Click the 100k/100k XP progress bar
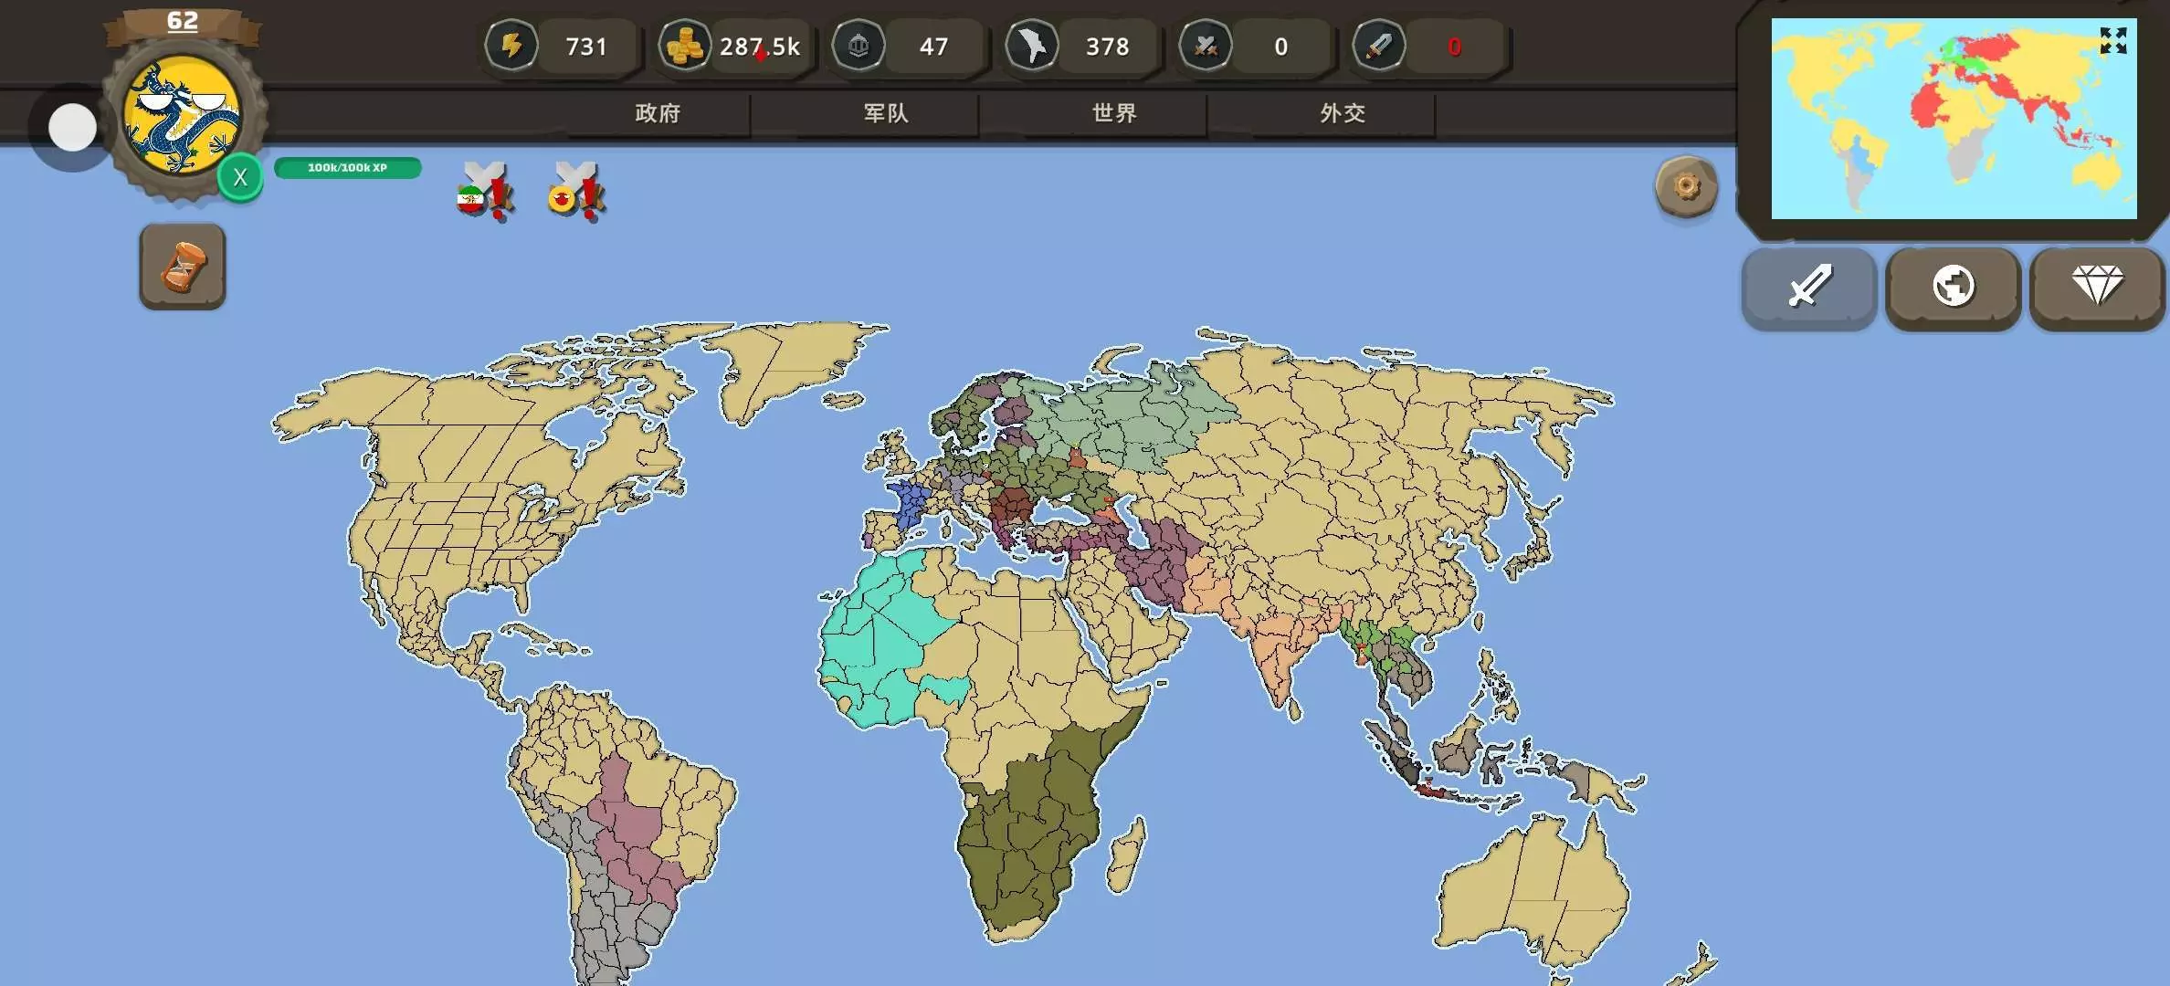Screen dimensions: 2170x986 347,168
